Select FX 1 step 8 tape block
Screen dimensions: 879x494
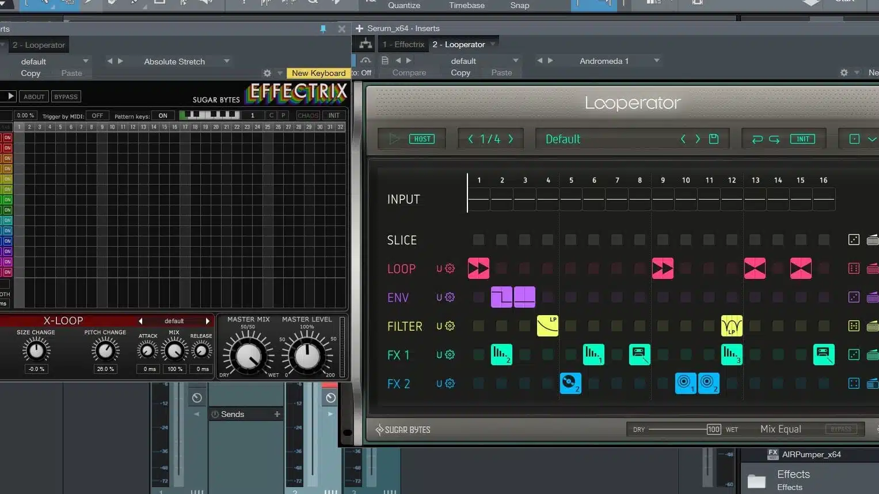click(x=640, y=355)
